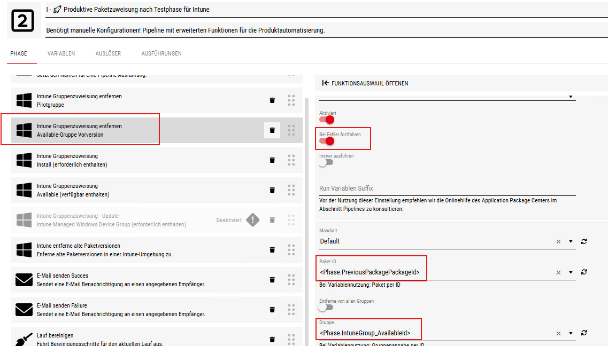Clear the Mandant value with the X

[x=558, y=241]
